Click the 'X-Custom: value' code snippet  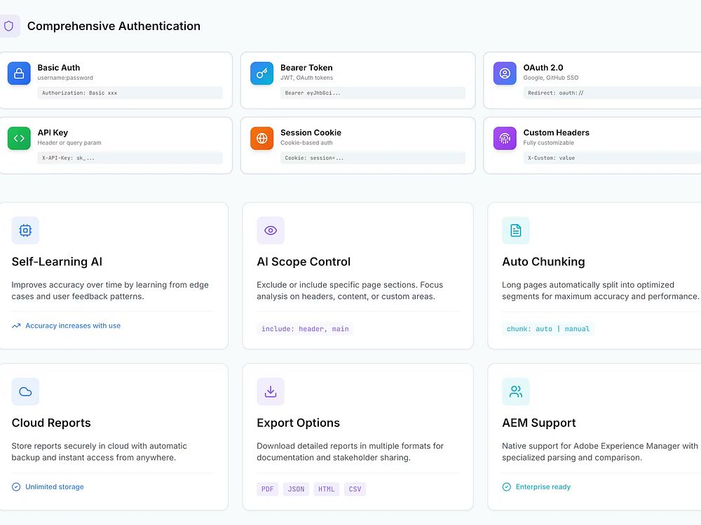612,158
